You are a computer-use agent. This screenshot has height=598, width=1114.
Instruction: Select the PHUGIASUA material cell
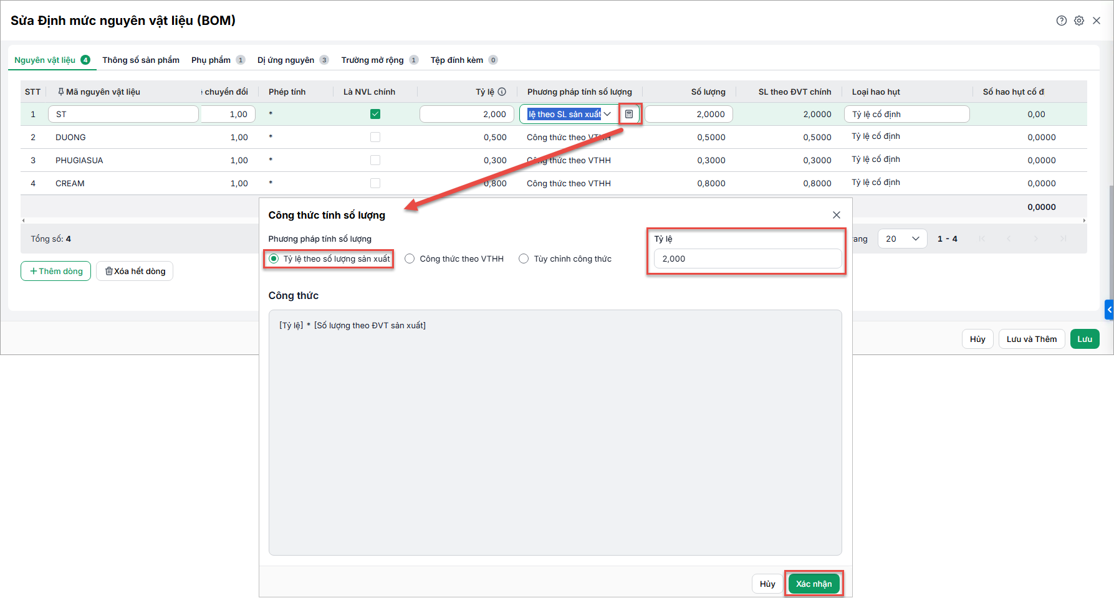(79, 160)
